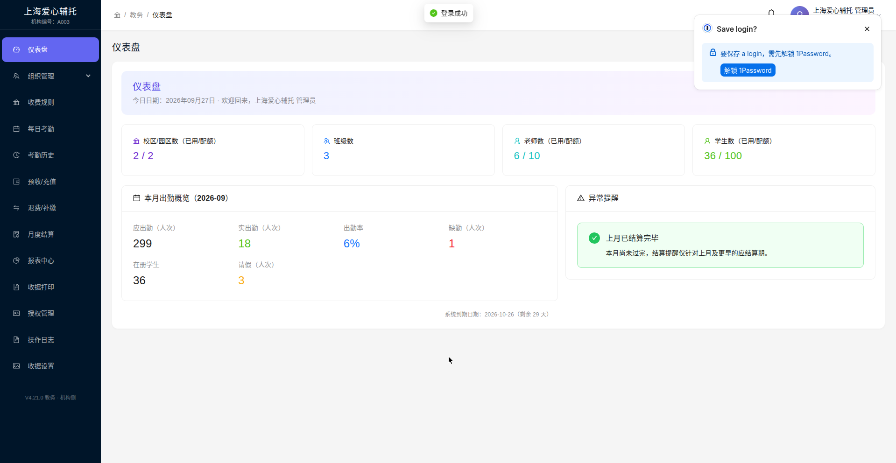Click the ID card icon beside 授权管理

[16, 313]
